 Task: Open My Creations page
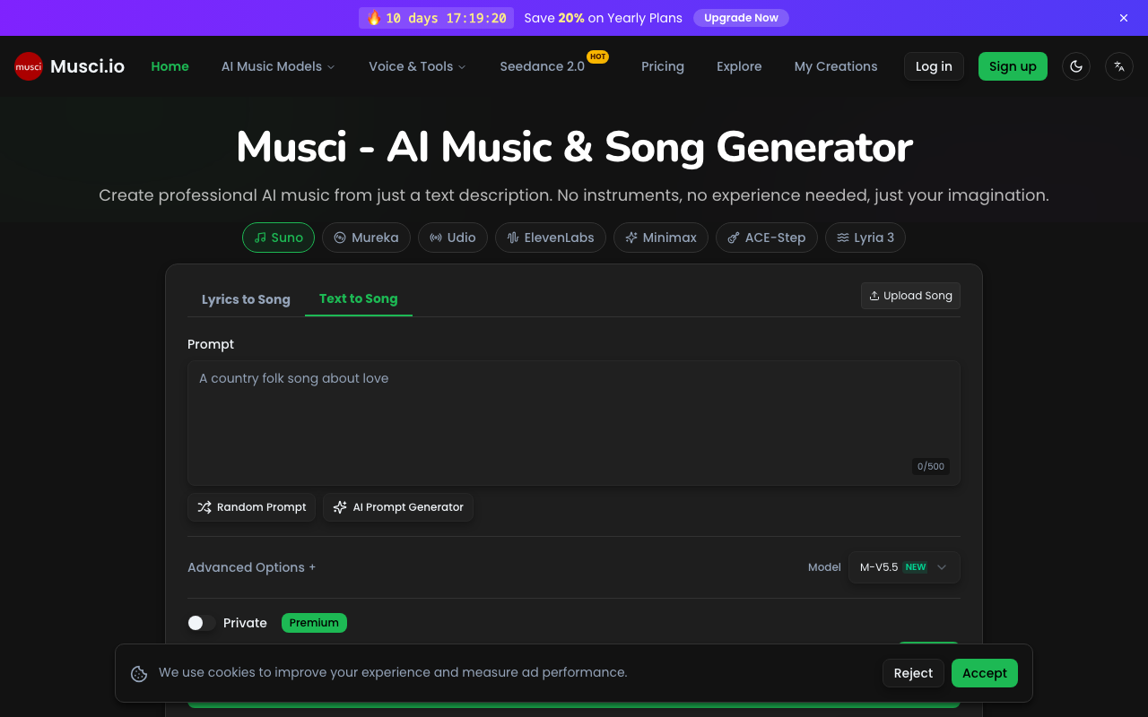(x=836, y=66)
